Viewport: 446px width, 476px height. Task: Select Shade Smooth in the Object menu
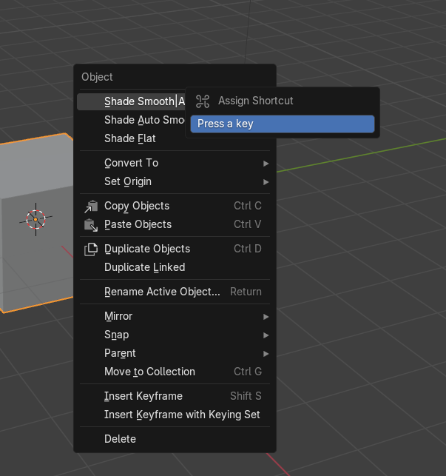click(x=131, y=101)
